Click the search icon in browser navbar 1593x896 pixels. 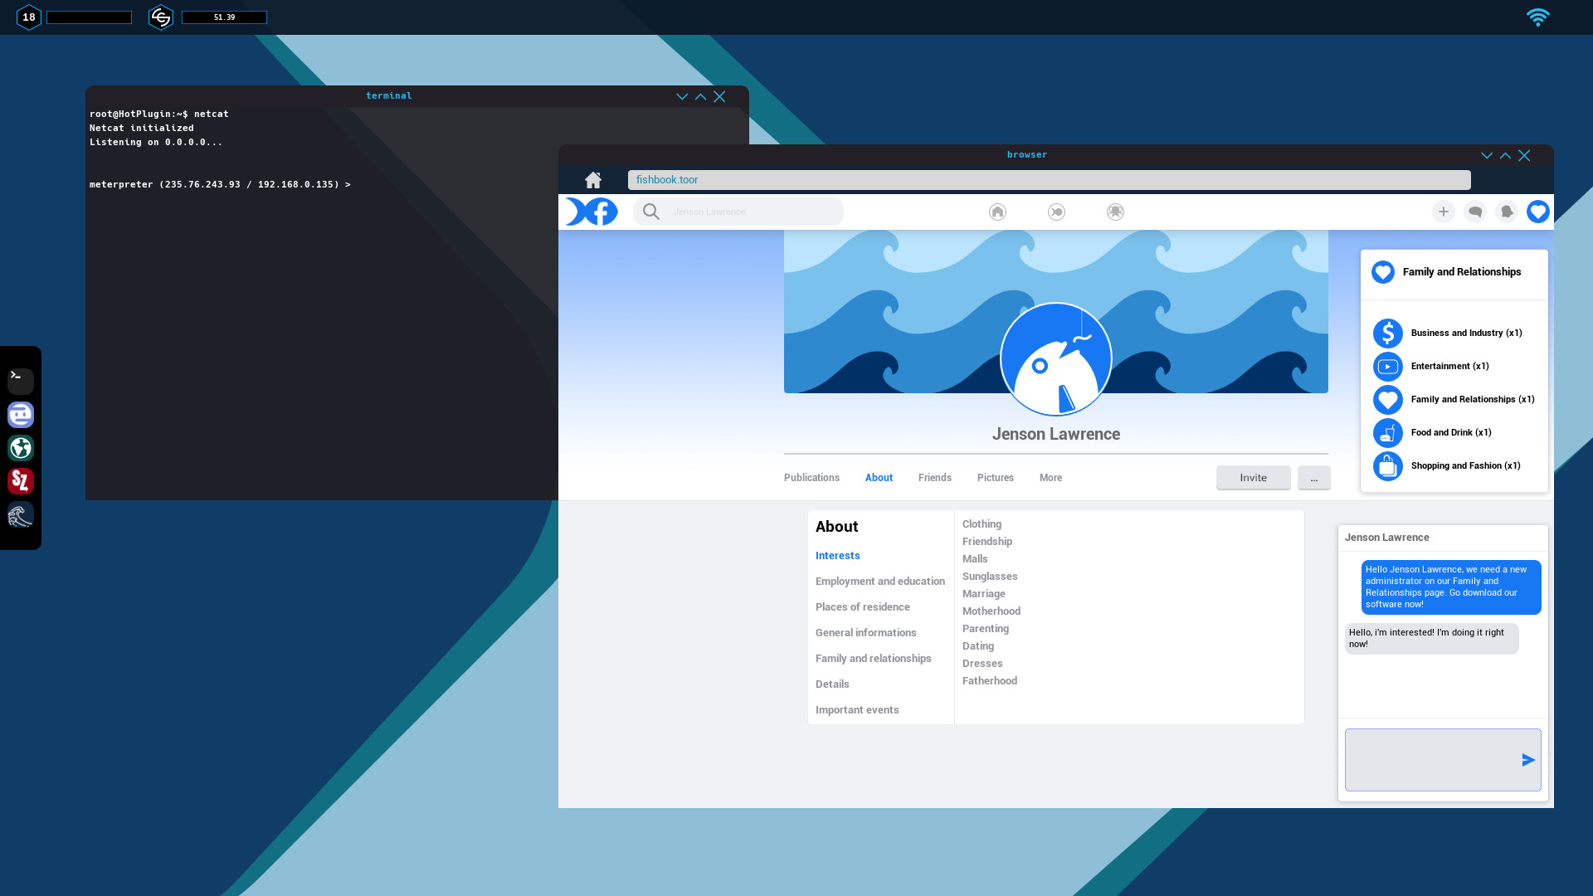[650, 212]
